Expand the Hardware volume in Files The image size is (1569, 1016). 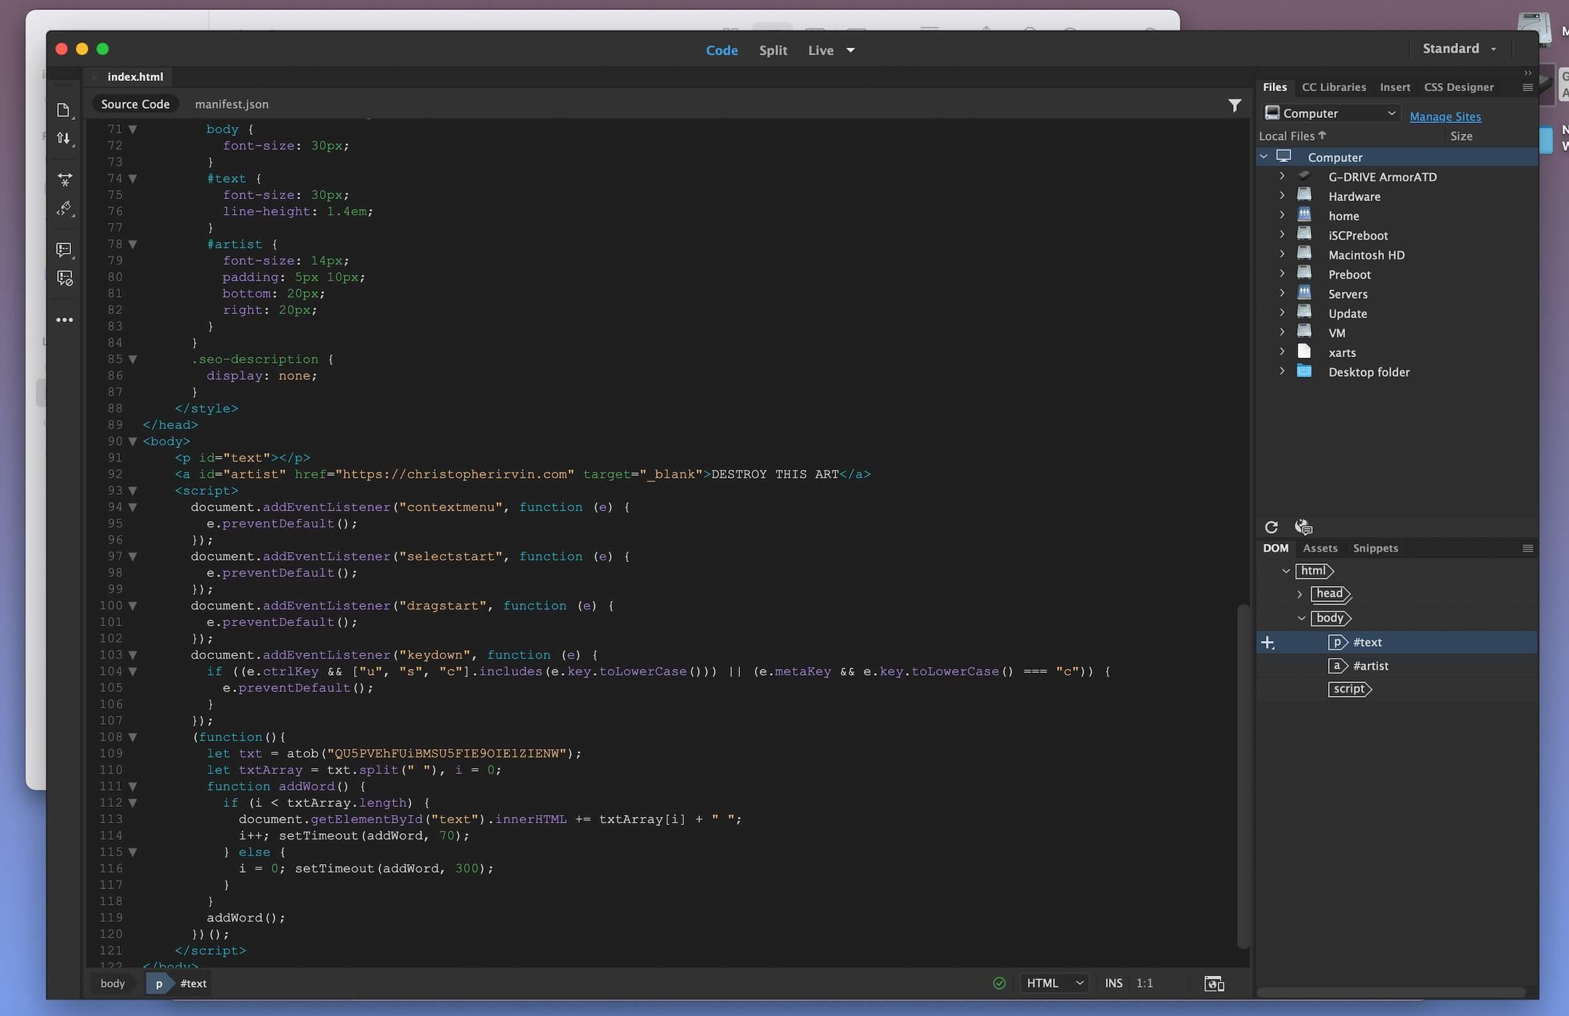tap(1281, 196)
